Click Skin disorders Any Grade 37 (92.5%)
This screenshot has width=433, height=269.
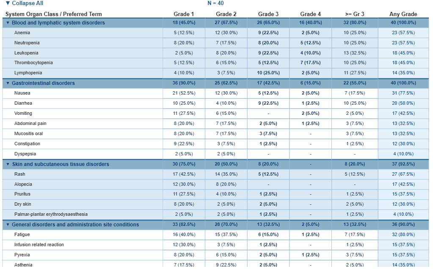[x=403, y=164]
